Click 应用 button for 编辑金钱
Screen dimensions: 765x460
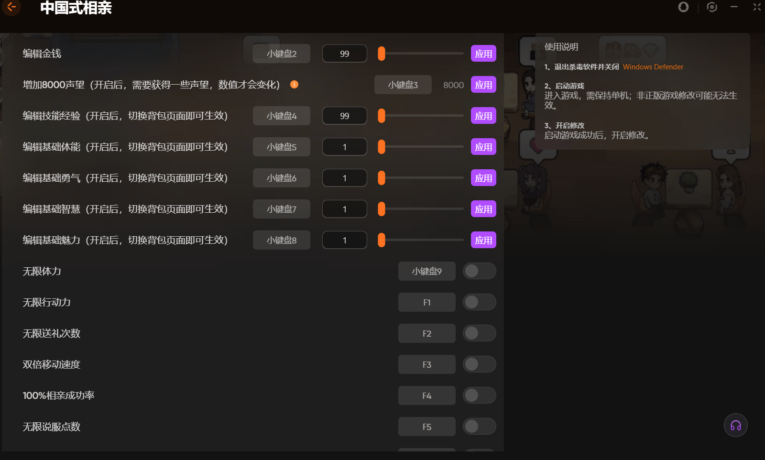pos(483,54)
